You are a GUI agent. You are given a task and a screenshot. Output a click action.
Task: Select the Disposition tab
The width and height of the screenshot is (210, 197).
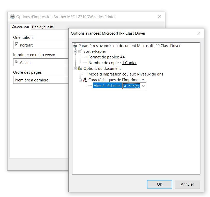[x=20, y=27]
